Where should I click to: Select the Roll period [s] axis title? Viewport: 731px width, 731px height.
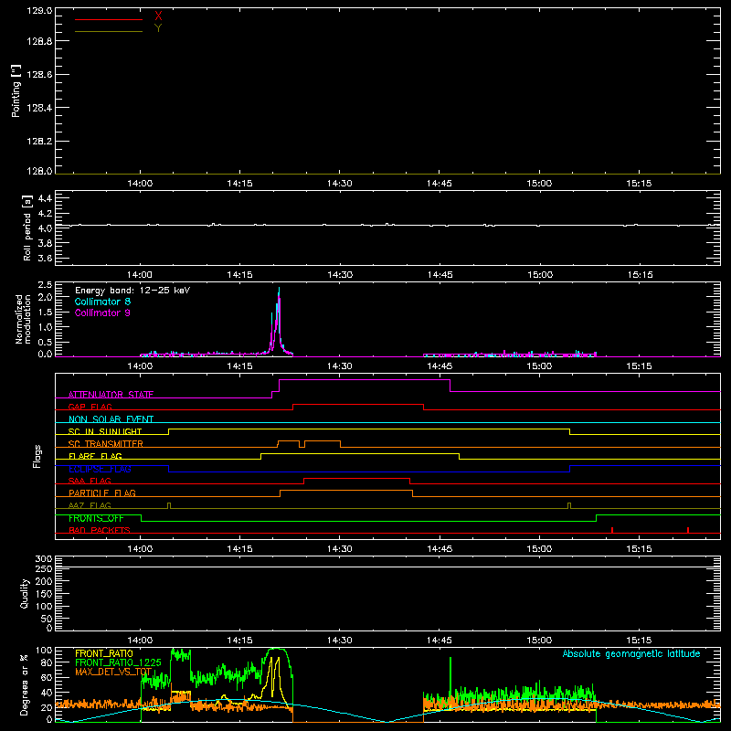27,228
